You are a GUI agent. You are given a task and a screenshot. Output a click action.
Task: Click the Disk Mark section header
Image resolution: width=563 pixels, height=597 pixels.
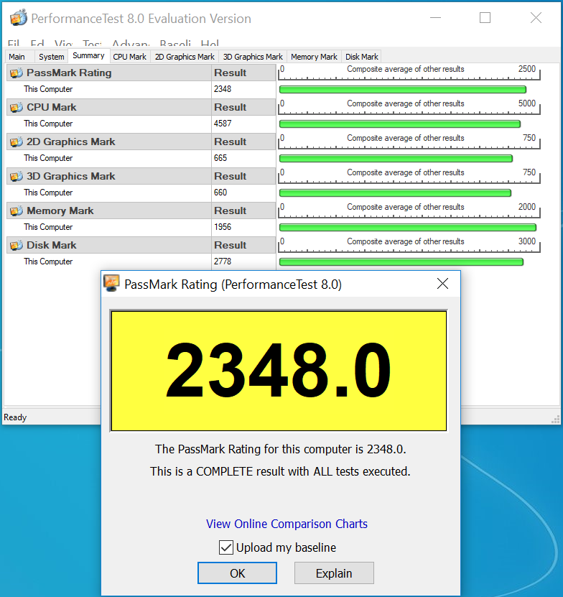(x=109, y=245)
